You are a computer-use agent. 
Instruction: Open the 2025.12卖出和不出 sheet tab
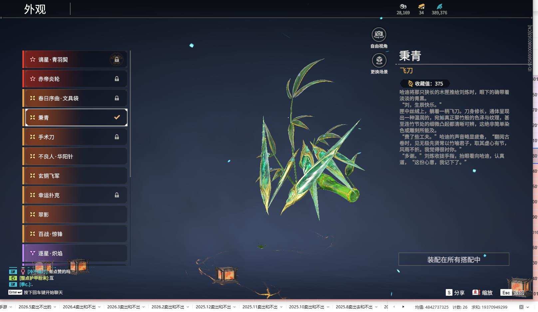click(x=213, y=307)
